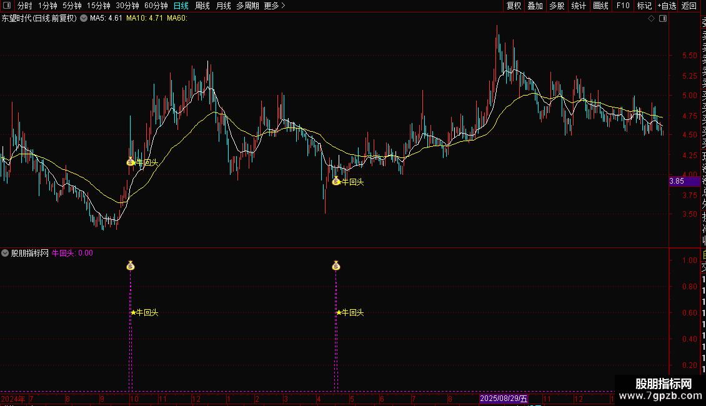Click left money bag in indicator pane
706x406 pixels.
coord(131,265)
